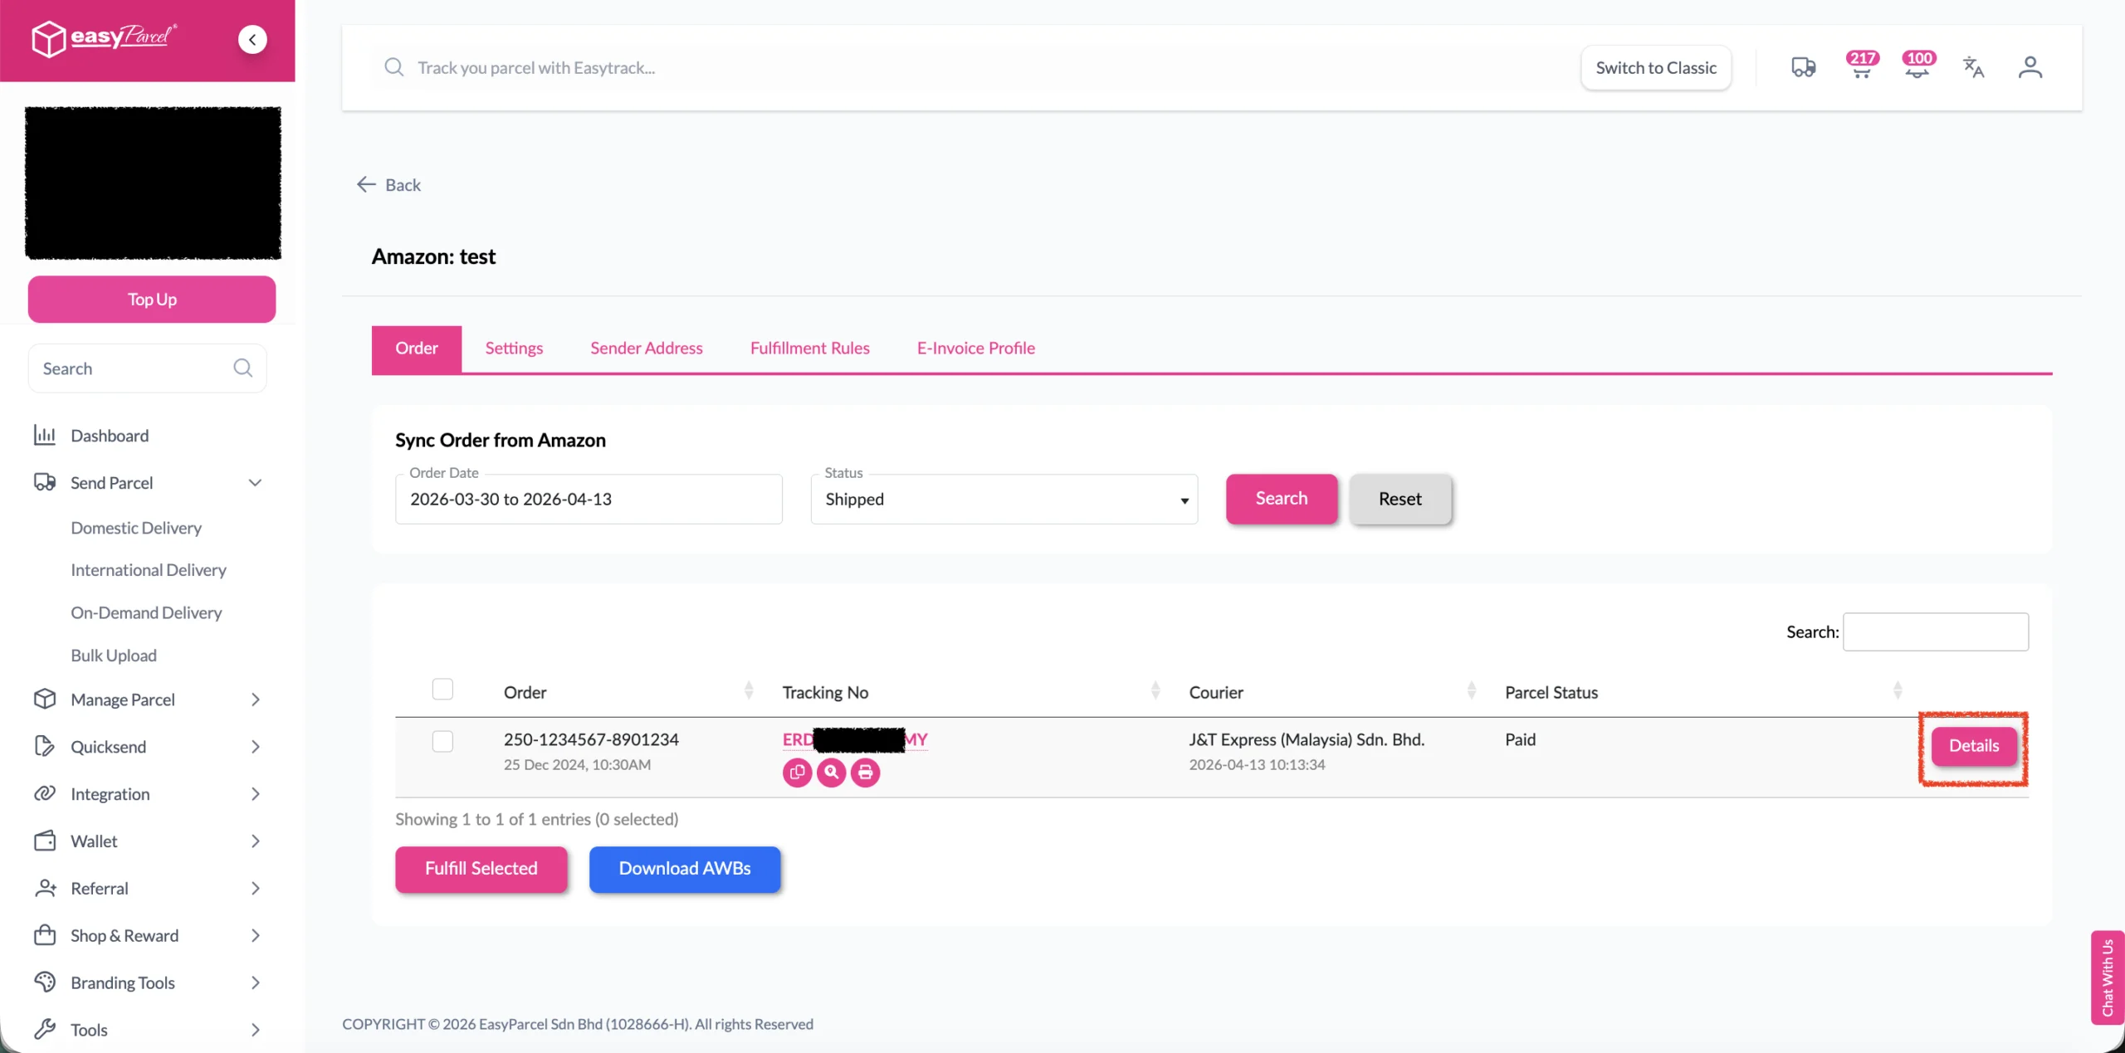Go Back using arrow link

[x=388, y=185]
